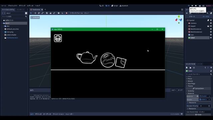Image resolution: width=213 pixels, height=120 pixels.
Task: Toggle split view in FileSystem dock
Action: (26, 13)
